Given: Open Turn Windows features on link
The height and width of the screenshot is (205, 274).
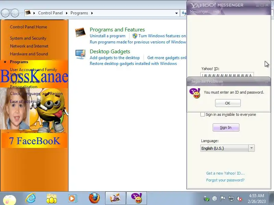Looking at the screenshot, I should click(162, 36).
